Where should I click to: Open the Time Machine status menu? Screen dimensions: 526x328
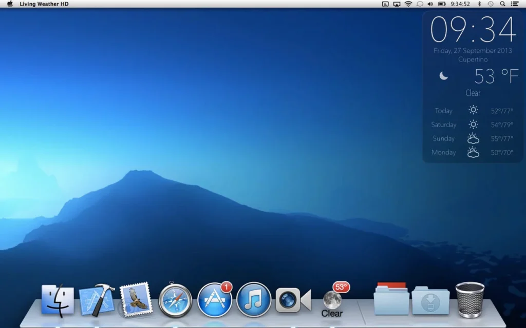point(490,4)
